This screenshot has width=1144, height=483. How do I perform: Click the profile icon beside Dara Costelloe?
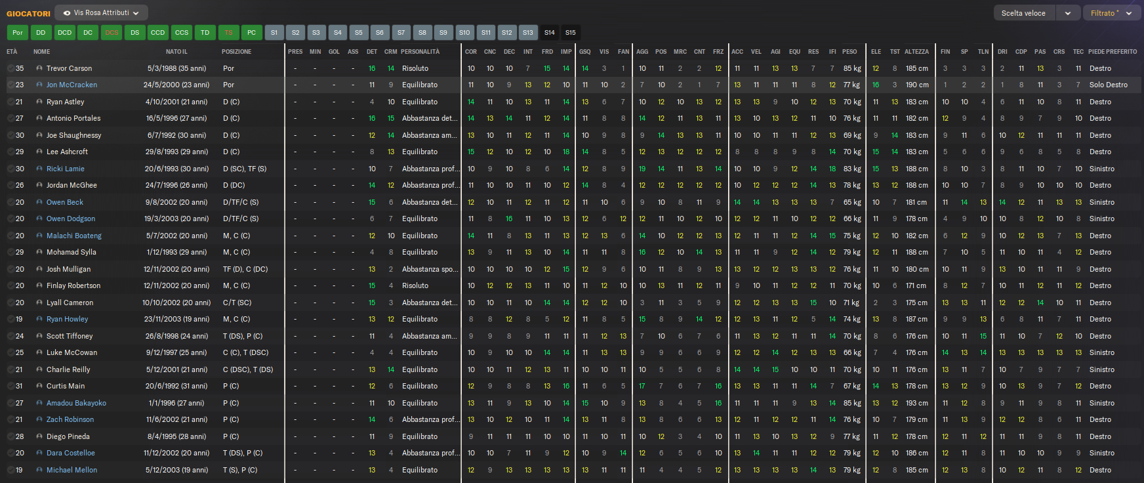tap(39, 453)
